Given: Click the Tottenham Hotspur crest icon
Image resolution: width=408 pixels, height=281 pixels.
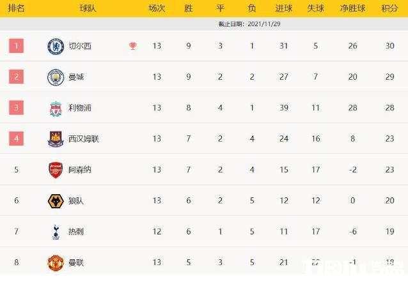Looking at the screenshot, I should [56, 232].
